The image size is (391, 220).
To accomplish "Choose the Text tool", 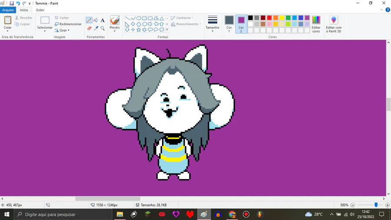I will [103, 20].
